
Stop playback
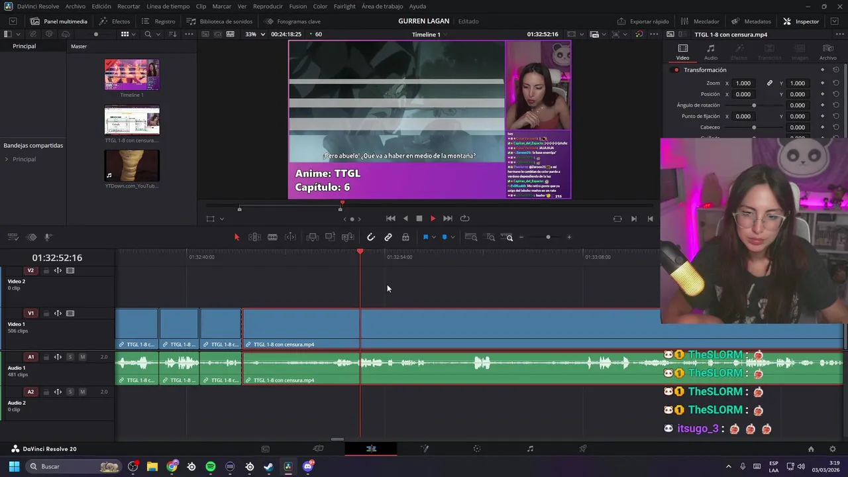coord(419,219)
